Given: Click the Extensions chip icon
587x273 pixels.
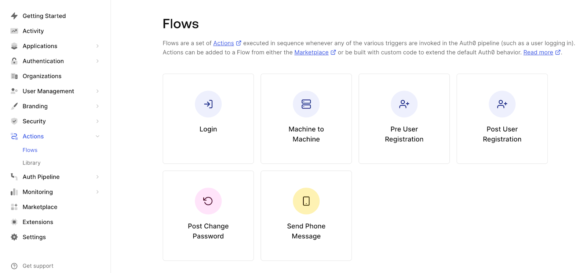Looking at the screenshot, I should [x=14, y=222].
